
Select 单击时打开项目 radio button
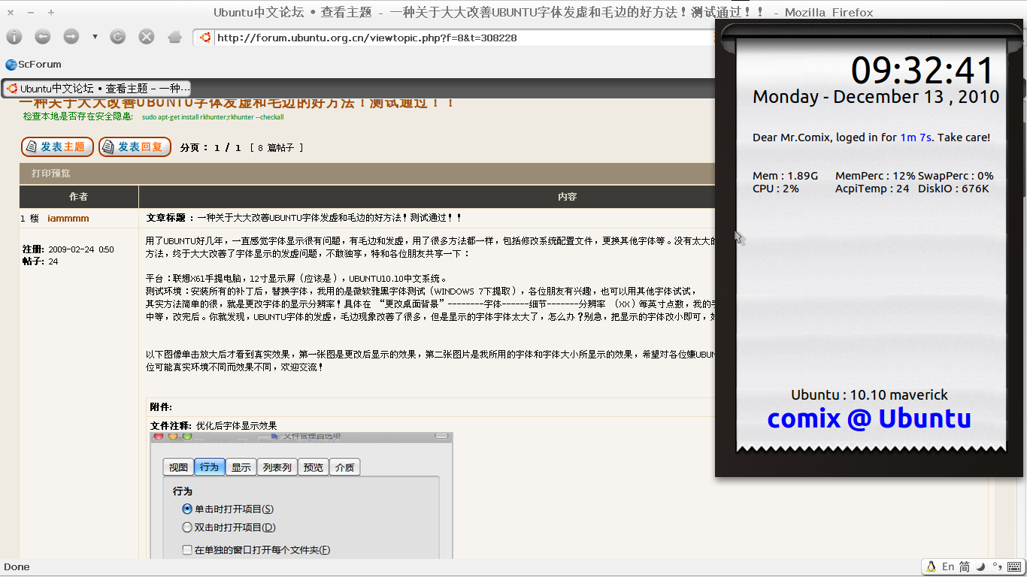[187, 509]
